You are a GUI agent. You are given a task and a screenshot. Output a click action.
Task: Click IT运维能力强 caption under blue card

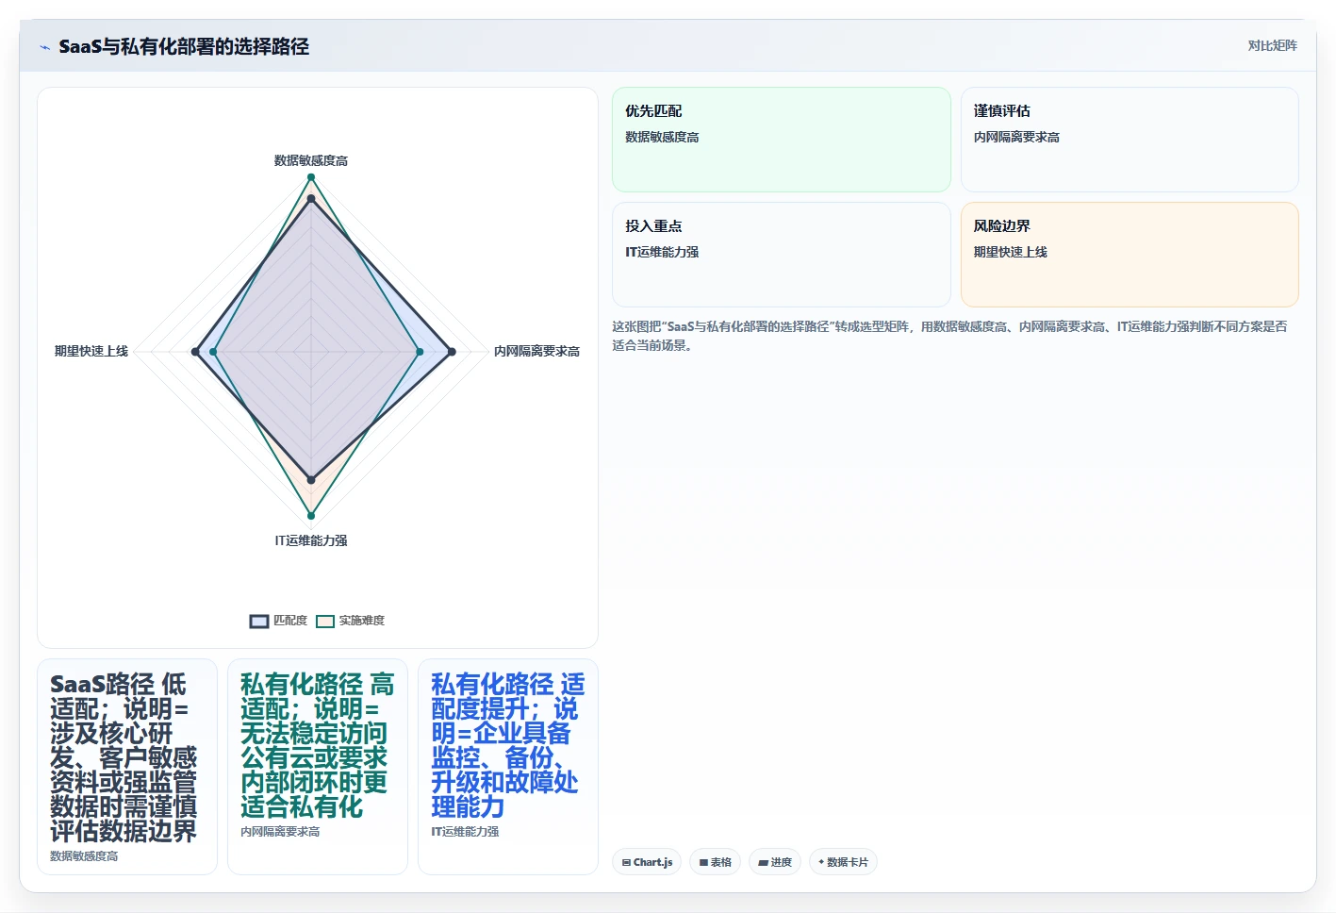coord(465,832)
